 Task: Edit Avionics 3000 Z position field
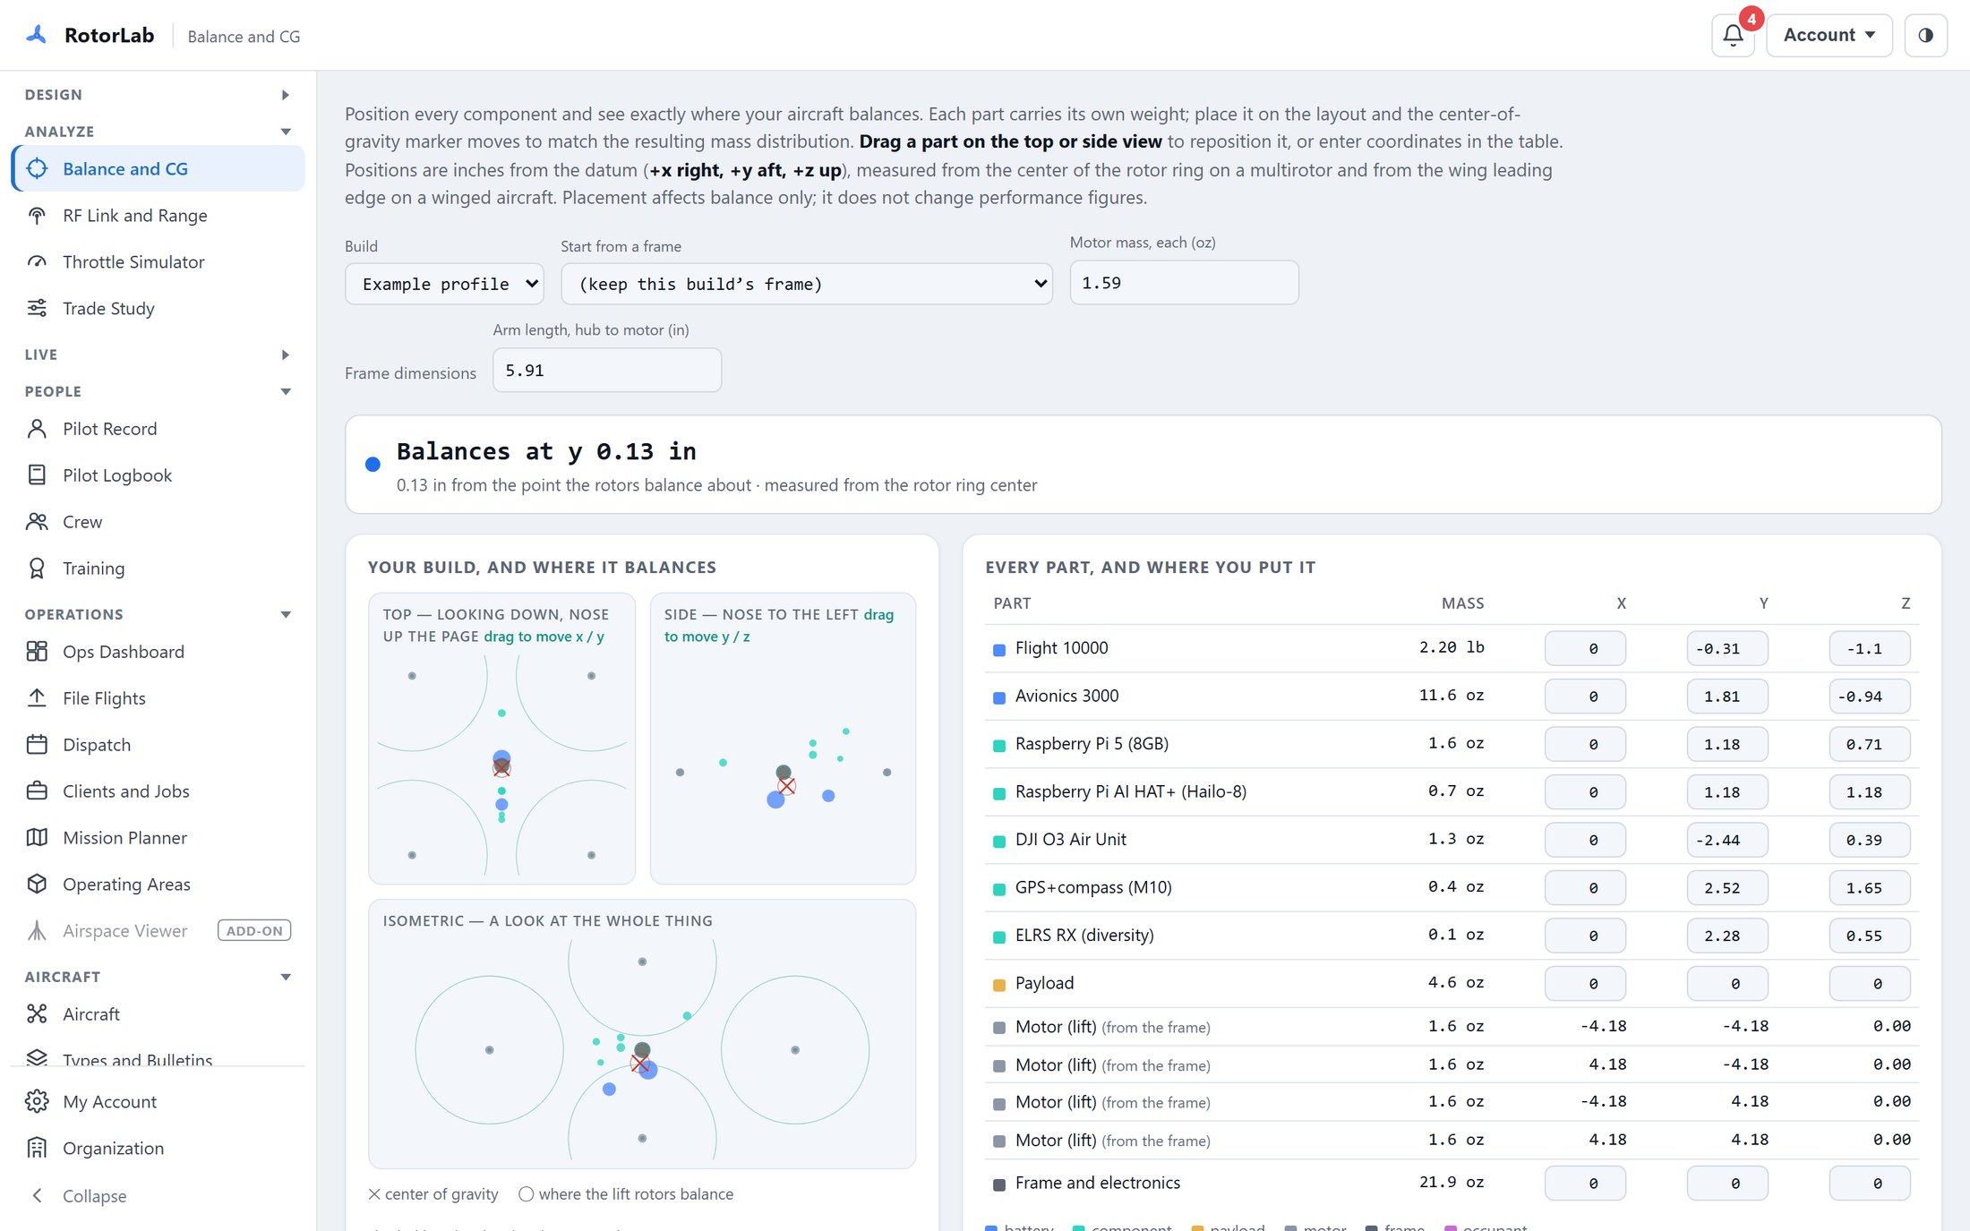tap(1870, 697)
